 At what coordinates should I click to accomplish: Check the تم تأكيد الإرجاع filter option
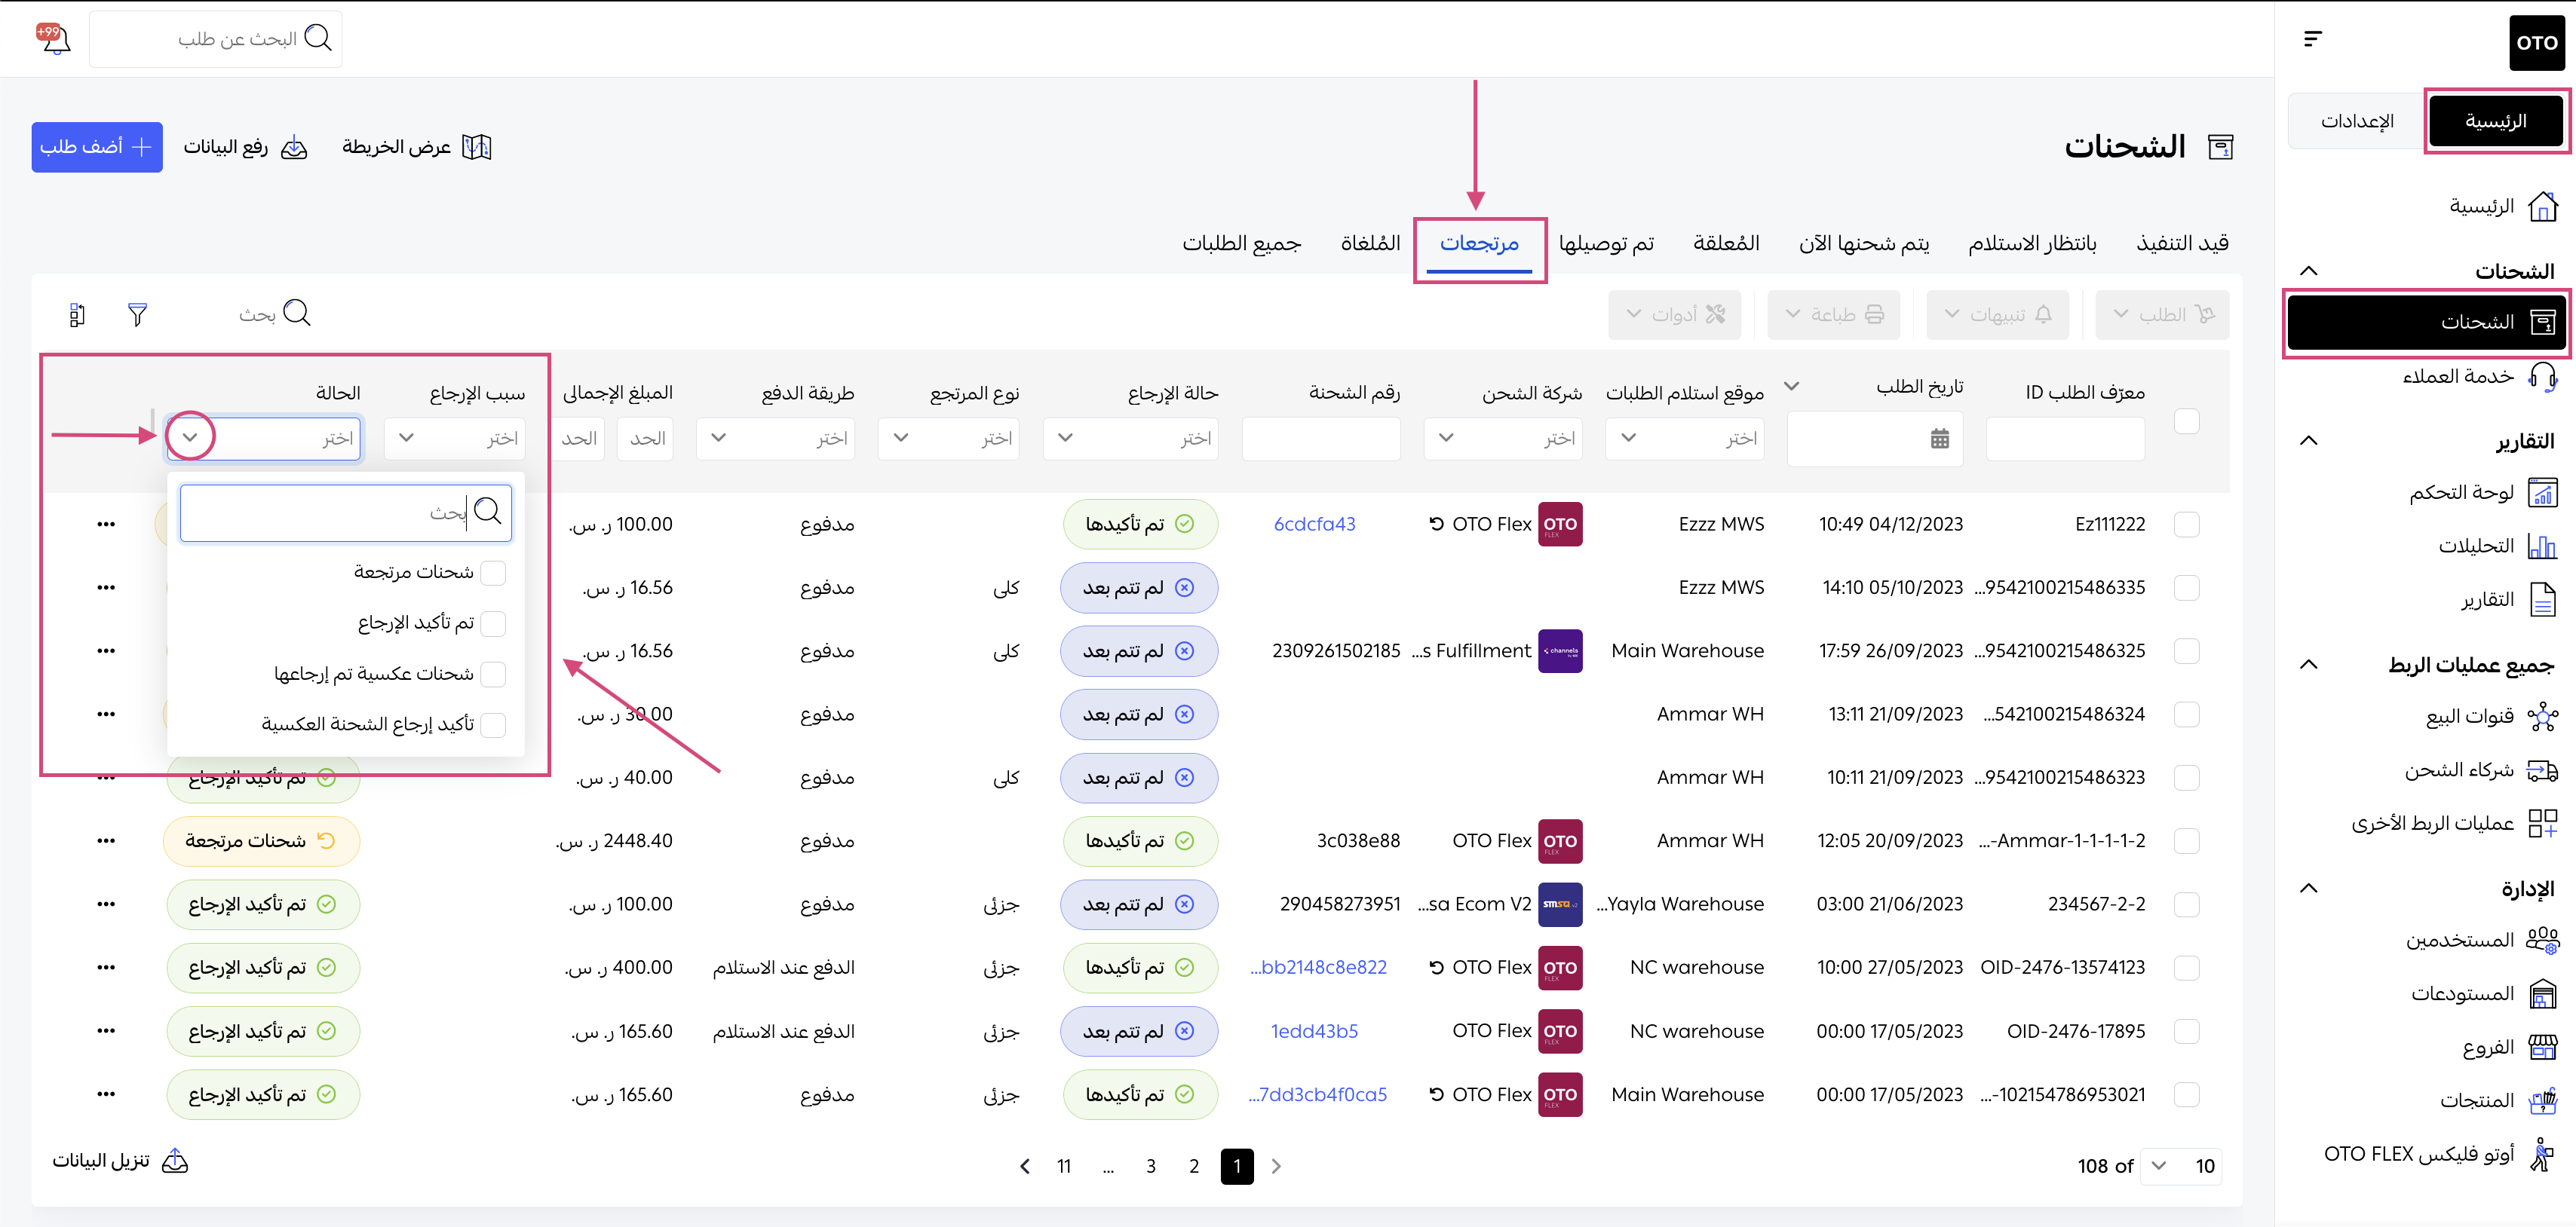pyautogui.click(x=493, y=623)
